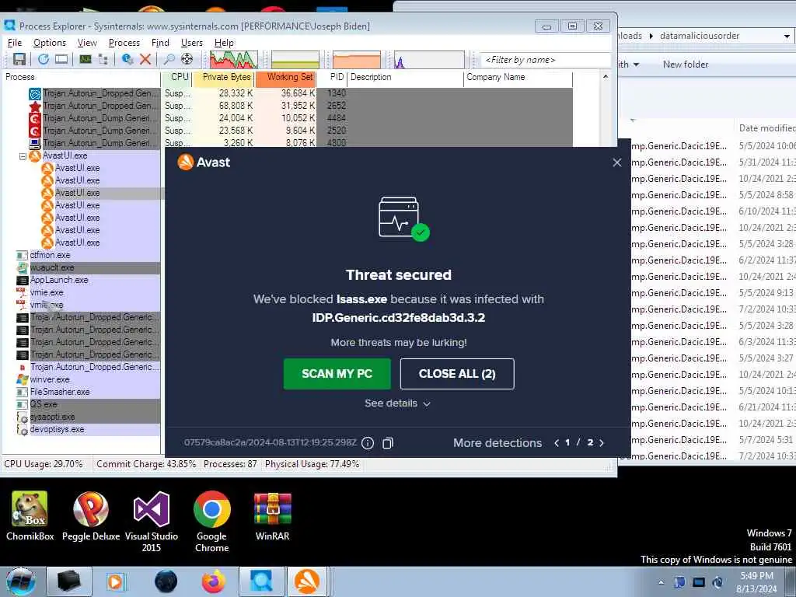The width and height of the screenshot is (796, 597).
Task: Click the info icon beside detection ID
Action: (x=368, y=443)
